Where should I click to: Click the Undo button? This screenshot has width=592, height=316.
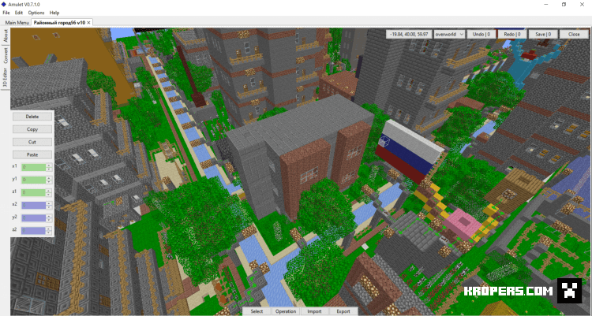pos(480,34)
